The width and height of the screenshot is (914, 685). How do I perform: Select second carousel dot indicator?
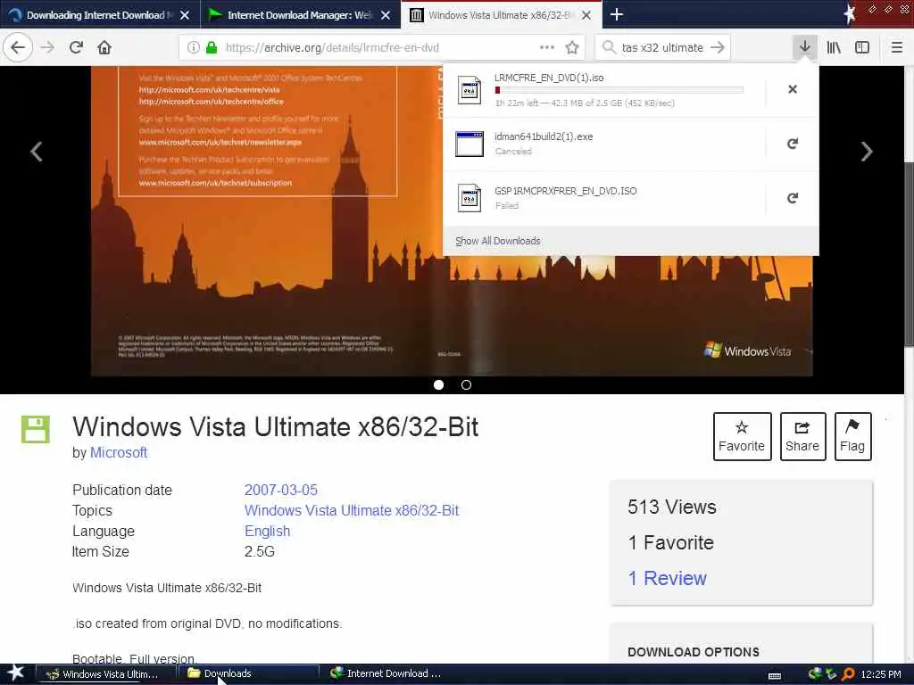[466, 384]
